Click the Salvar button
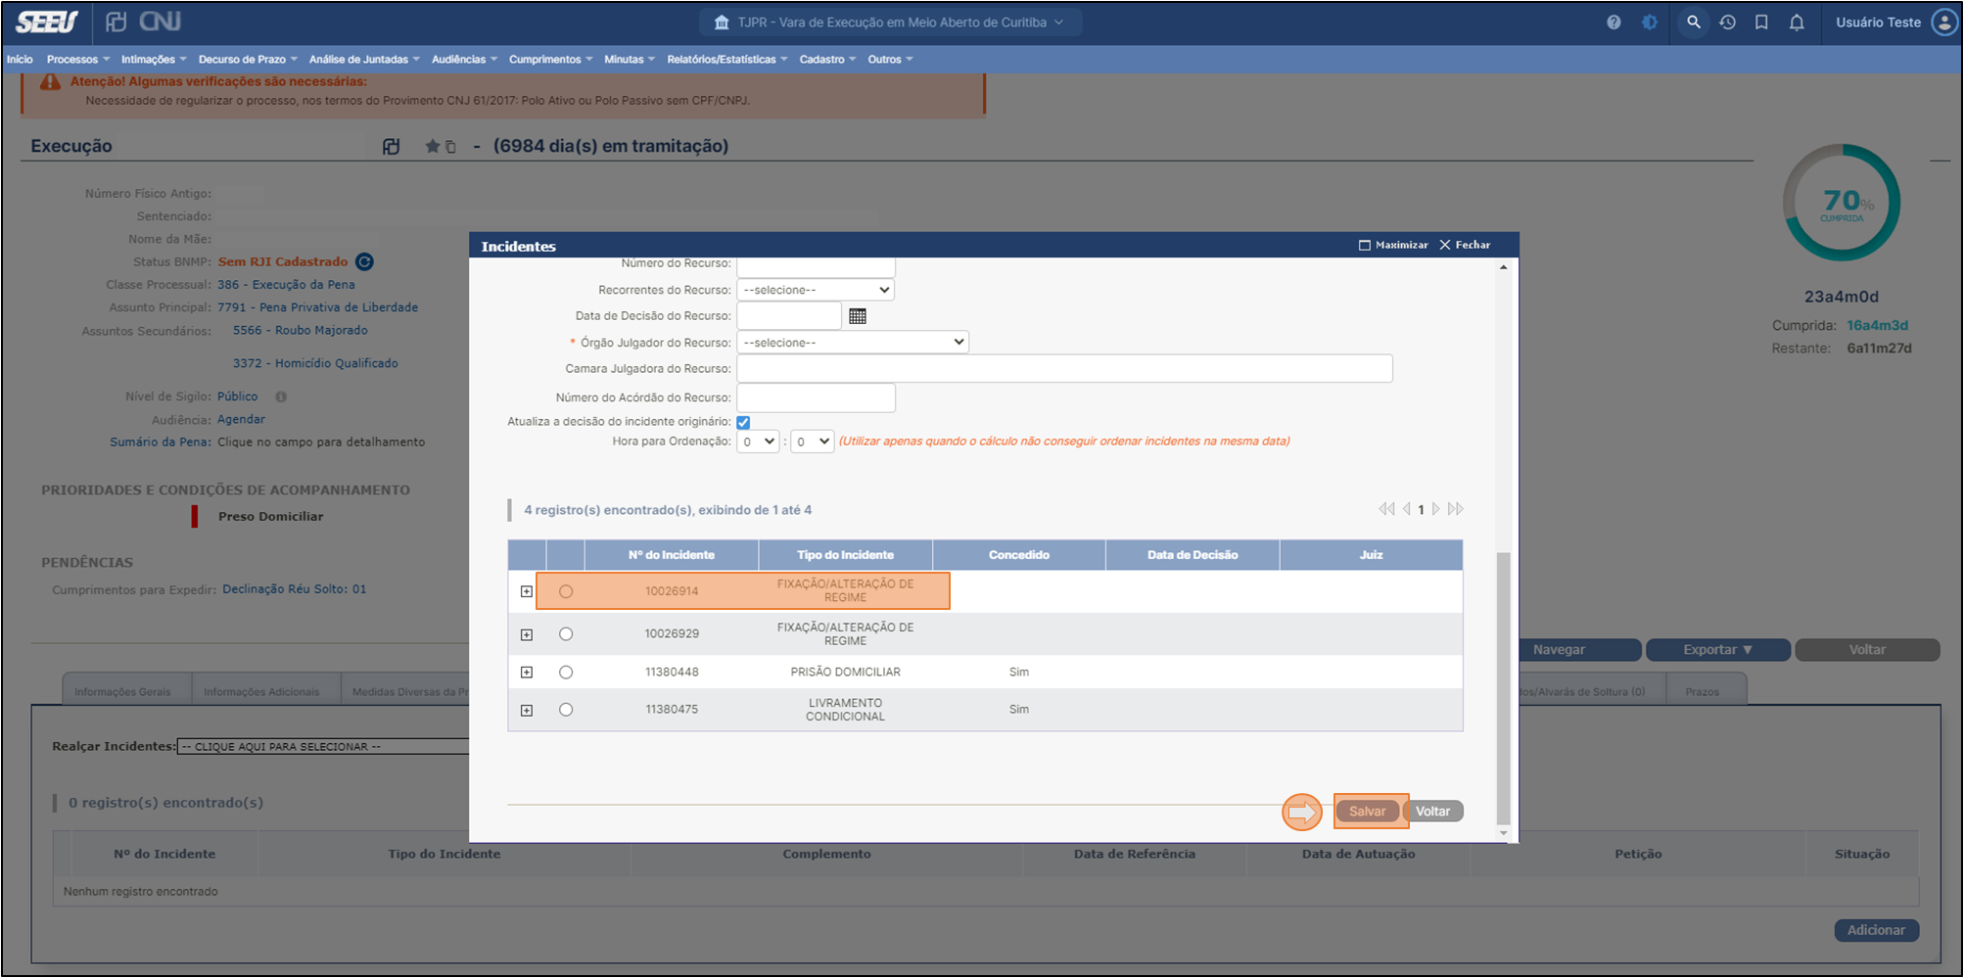This screenshot has width=1964, height=978. point(1368,812)
